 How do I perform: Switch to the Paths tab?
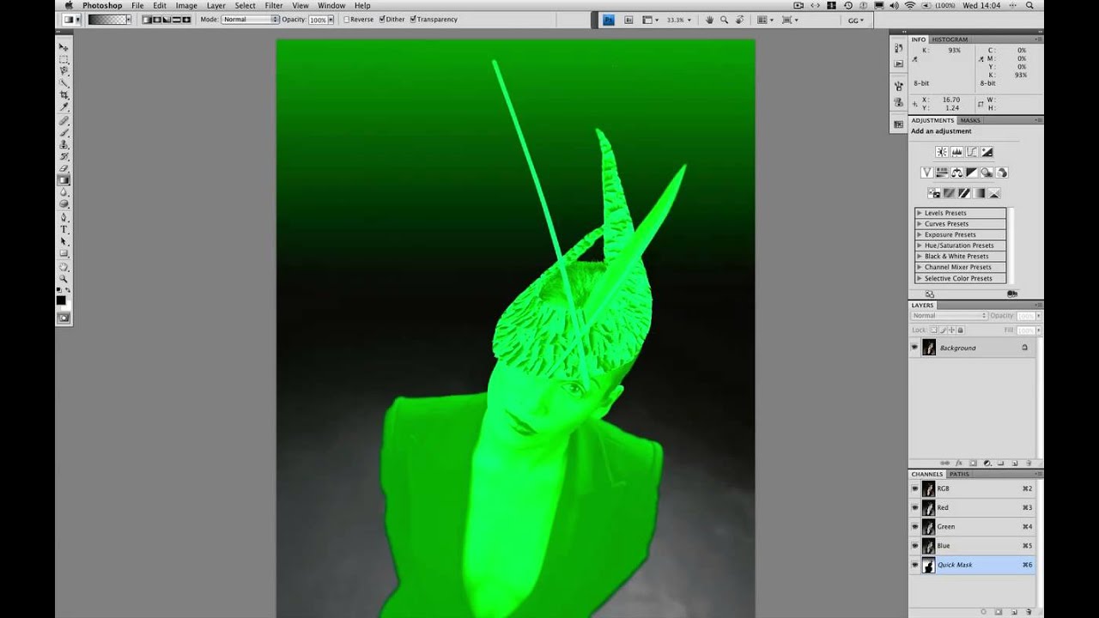click(959, 474)
